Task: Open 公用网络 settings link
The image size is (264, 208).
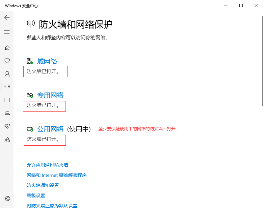Action: pos(50,129)
